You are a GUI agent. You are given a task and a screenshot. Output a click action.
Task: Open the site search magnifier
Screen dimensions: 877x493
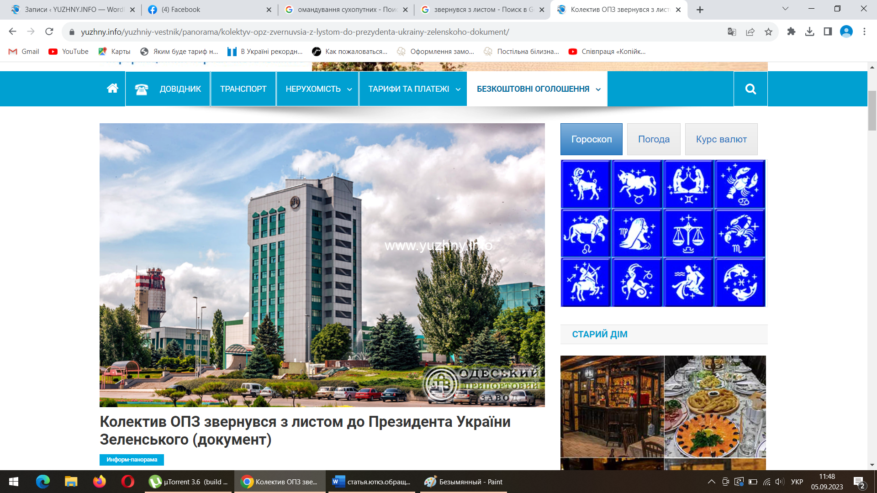click(x=750, y=89)
